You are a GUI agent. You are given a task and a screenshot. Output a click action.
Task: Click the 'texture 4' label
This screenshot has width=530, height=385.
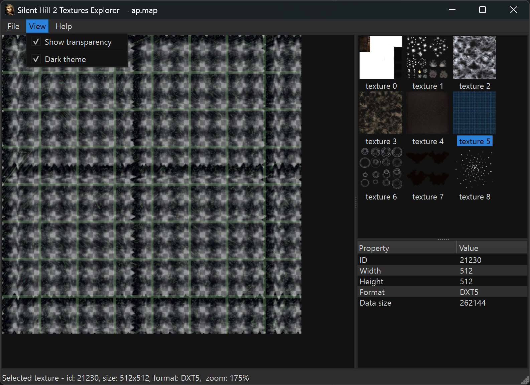pos(428,141)
